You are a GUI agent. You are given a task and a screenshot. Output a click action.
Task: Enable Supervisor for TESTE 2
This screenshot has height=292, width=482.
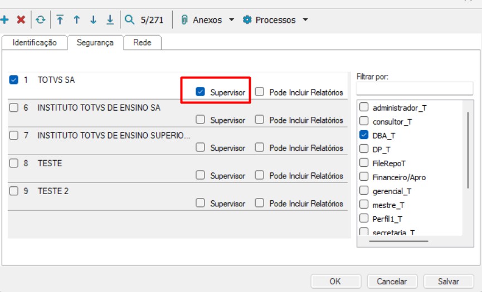pos(200,203)
